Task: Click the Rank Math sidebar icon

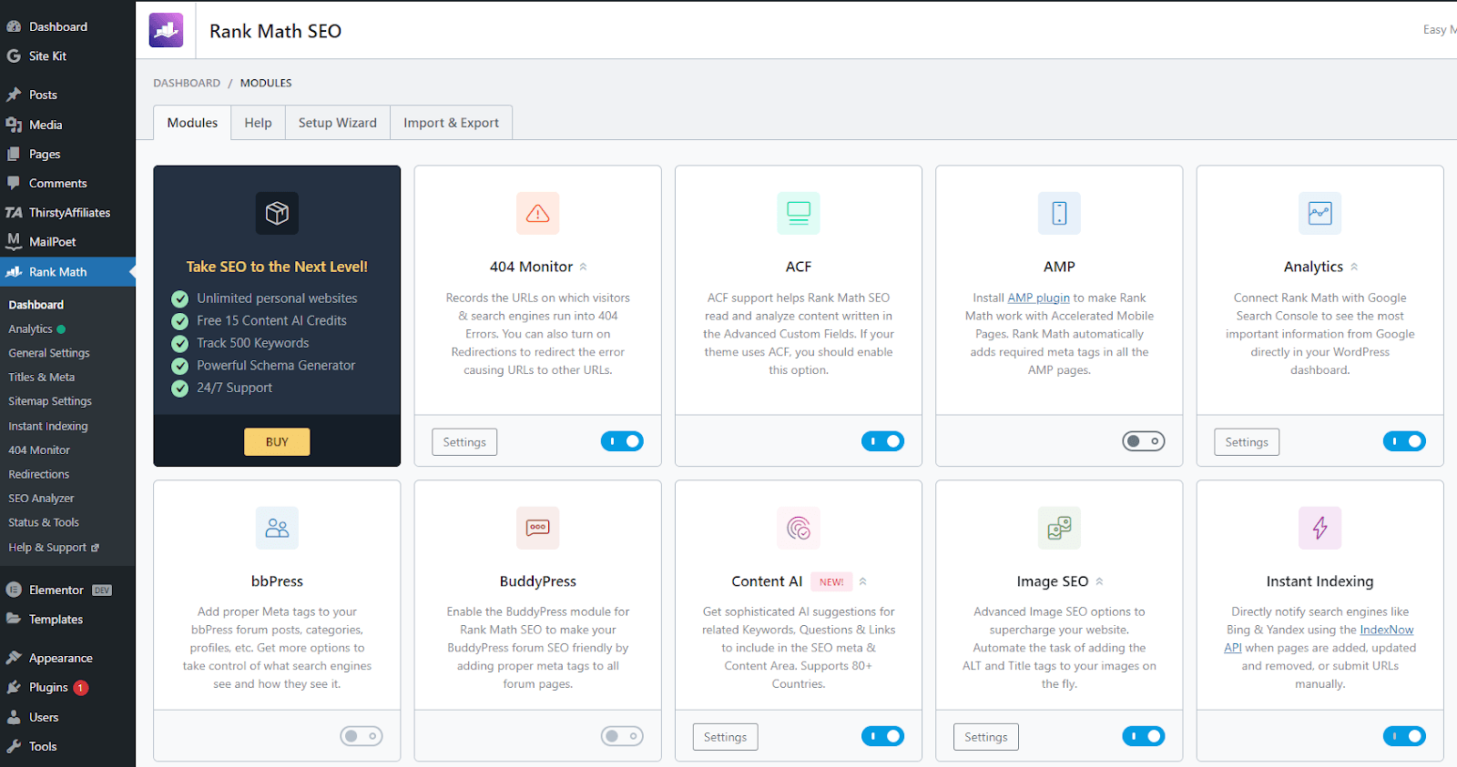Action: click(14, 271)
